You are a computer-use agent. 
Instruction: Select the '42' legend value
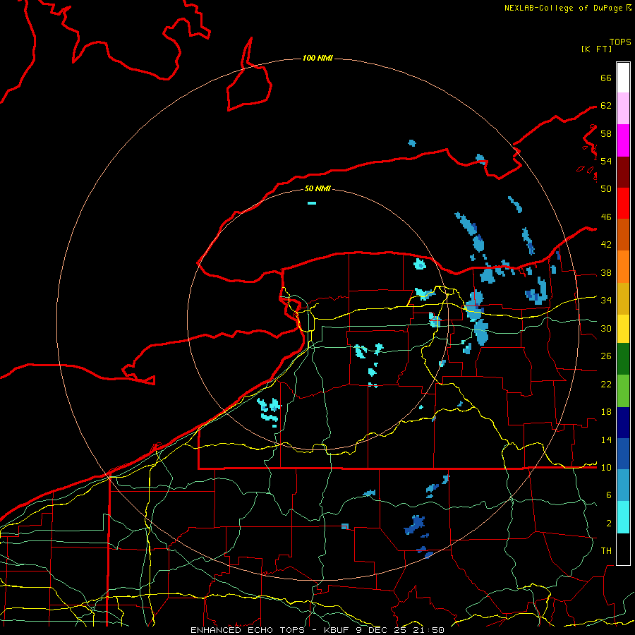(606, 245)
